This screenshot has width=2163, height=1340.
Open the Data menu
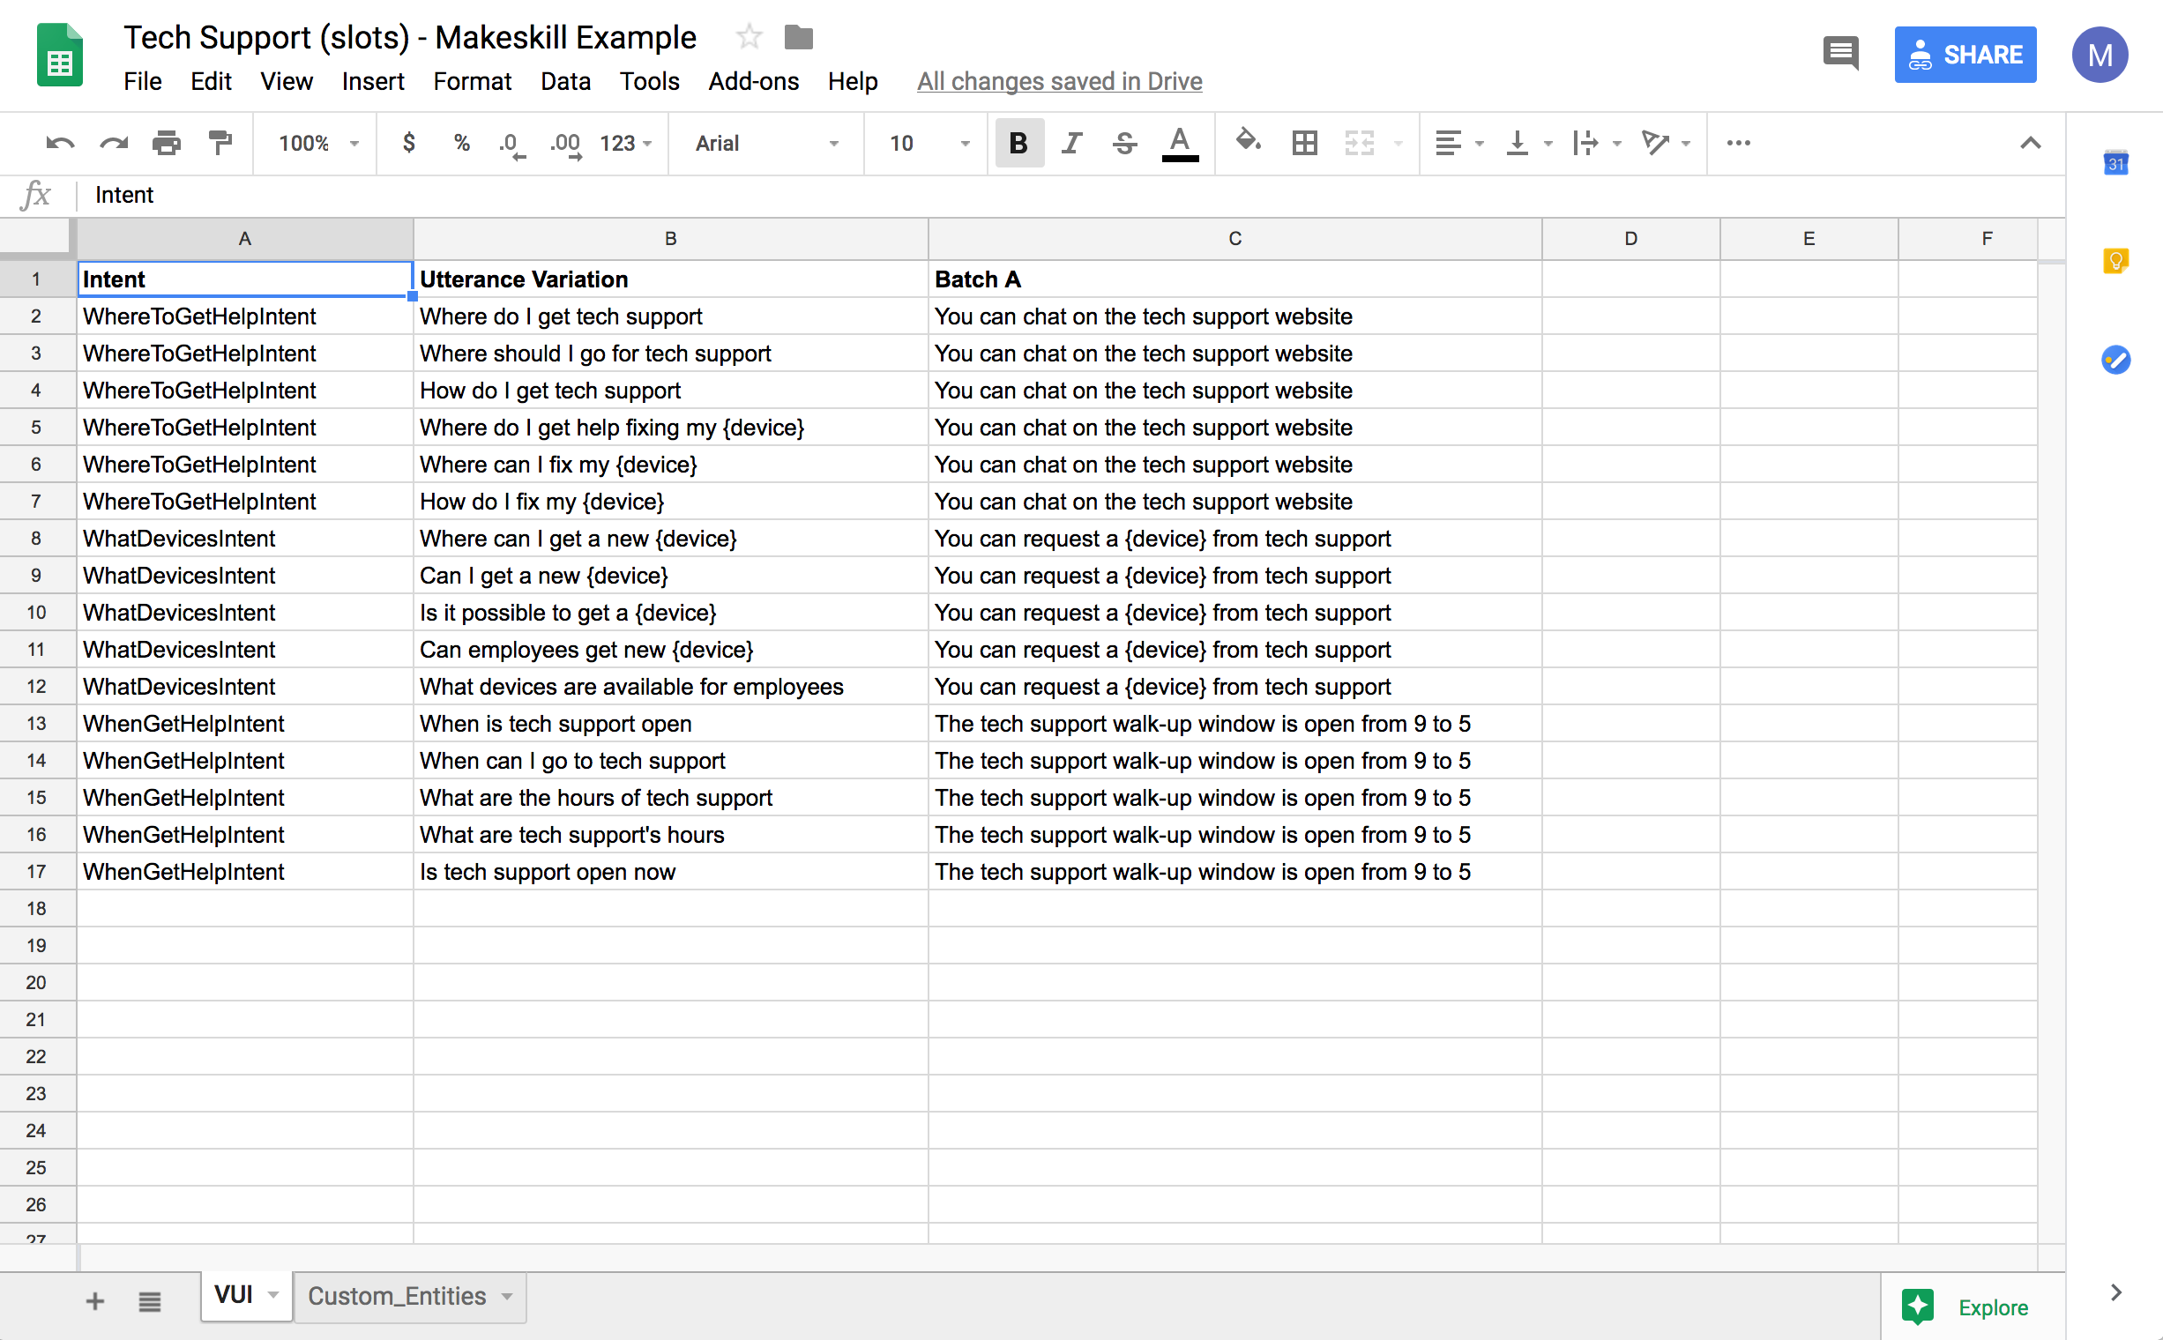coord(565,81)
